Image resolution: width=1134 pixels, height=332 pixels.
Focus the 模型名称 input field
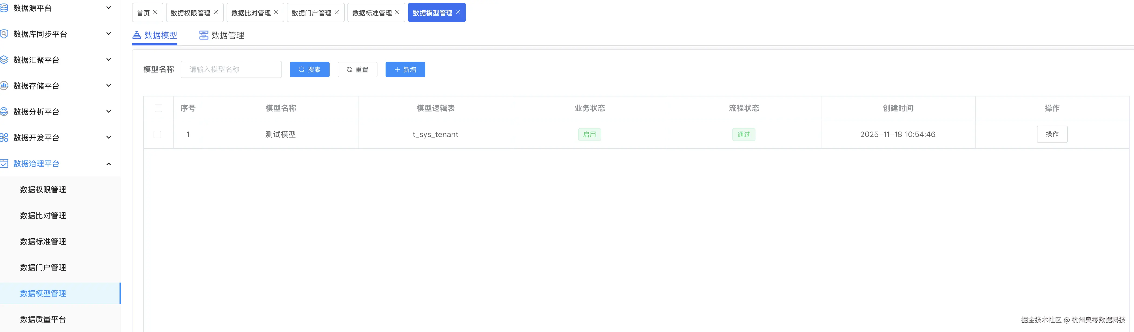(x=231, y=69)
